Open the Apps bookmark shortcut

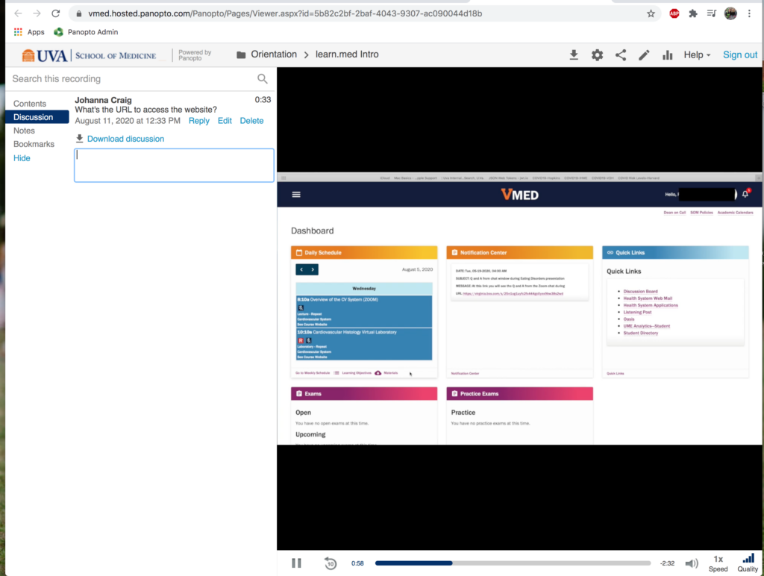tap(29, 32)
